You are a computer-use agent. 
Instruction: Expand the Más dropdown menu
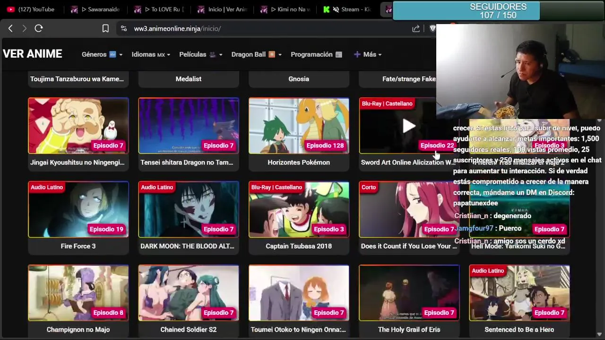(368, 54)
